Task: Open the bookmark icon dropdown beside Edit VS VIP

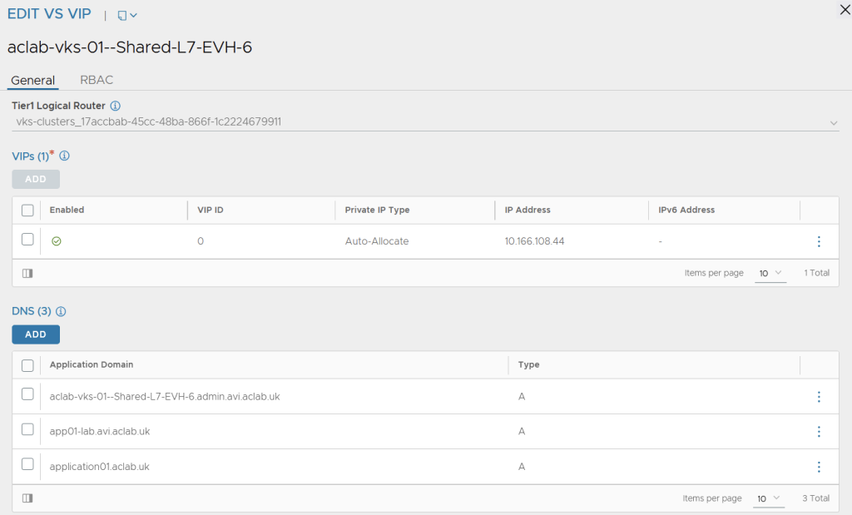Action: [x=127, y=15]
